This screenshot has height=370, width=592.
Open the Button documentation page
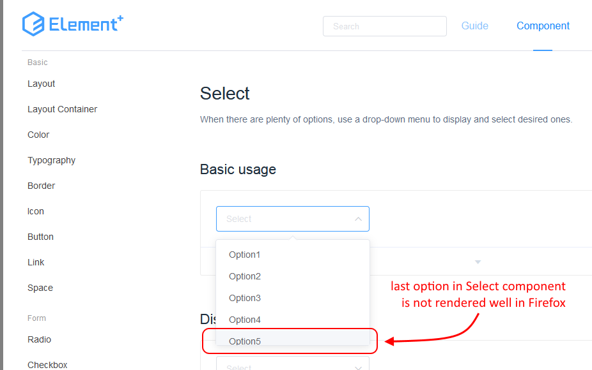40,237
